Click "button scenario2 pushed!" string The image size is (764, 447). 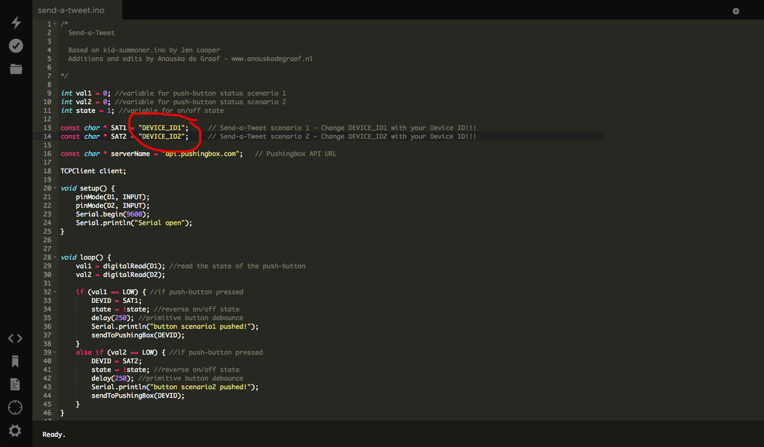point(200,387)
